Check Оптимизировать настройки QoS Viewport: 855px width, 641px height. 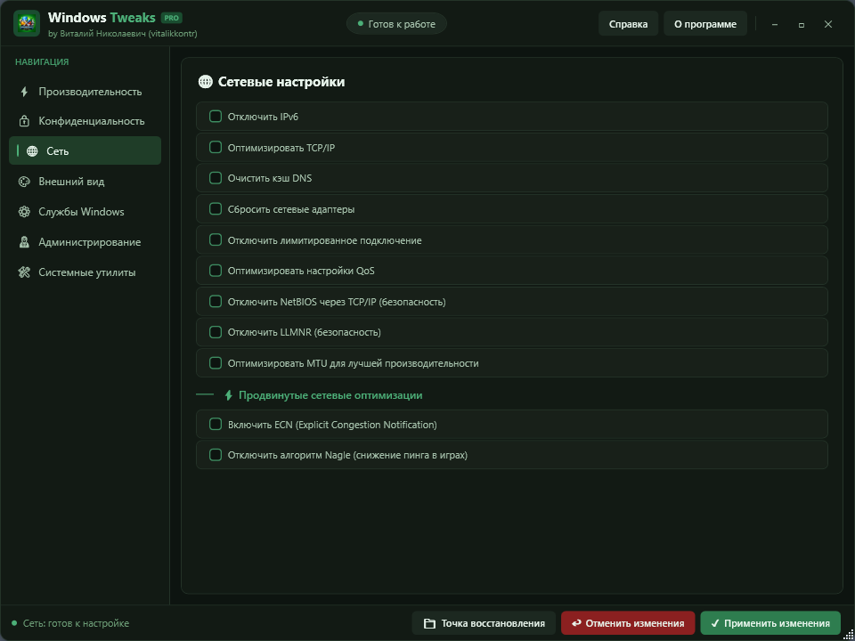[216, 271]
